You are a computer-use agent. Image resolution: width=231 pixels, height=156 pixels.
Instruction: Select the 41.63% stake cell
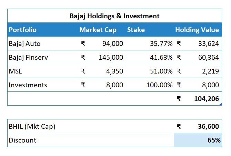click(x=161, y=57)
